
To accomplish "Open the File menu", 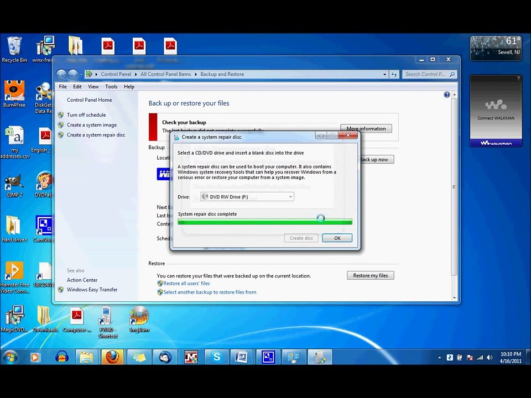I will pyautogui.click(x=63, y=87).
